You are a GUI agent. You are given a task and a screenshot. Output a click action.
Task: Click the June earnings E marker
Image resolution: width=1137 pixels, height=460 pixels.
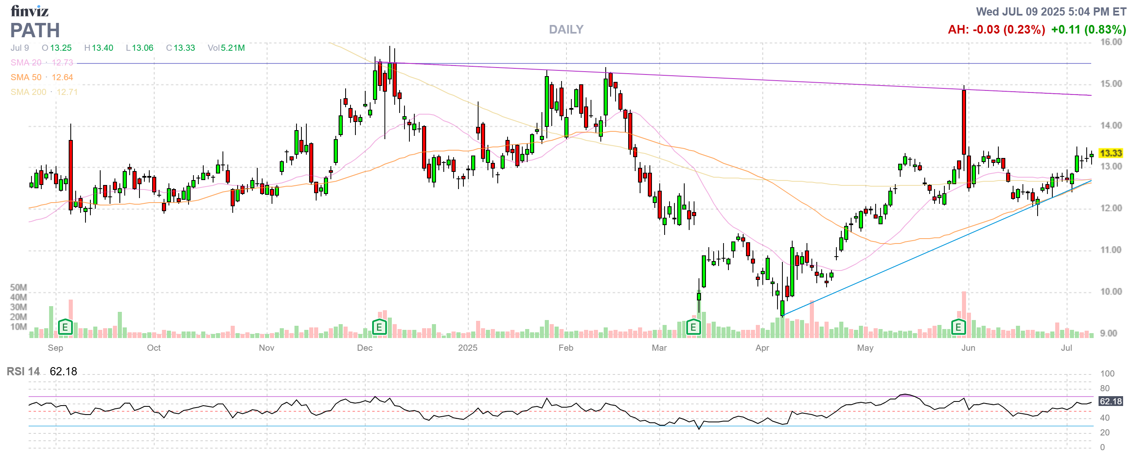coord(958,327)
